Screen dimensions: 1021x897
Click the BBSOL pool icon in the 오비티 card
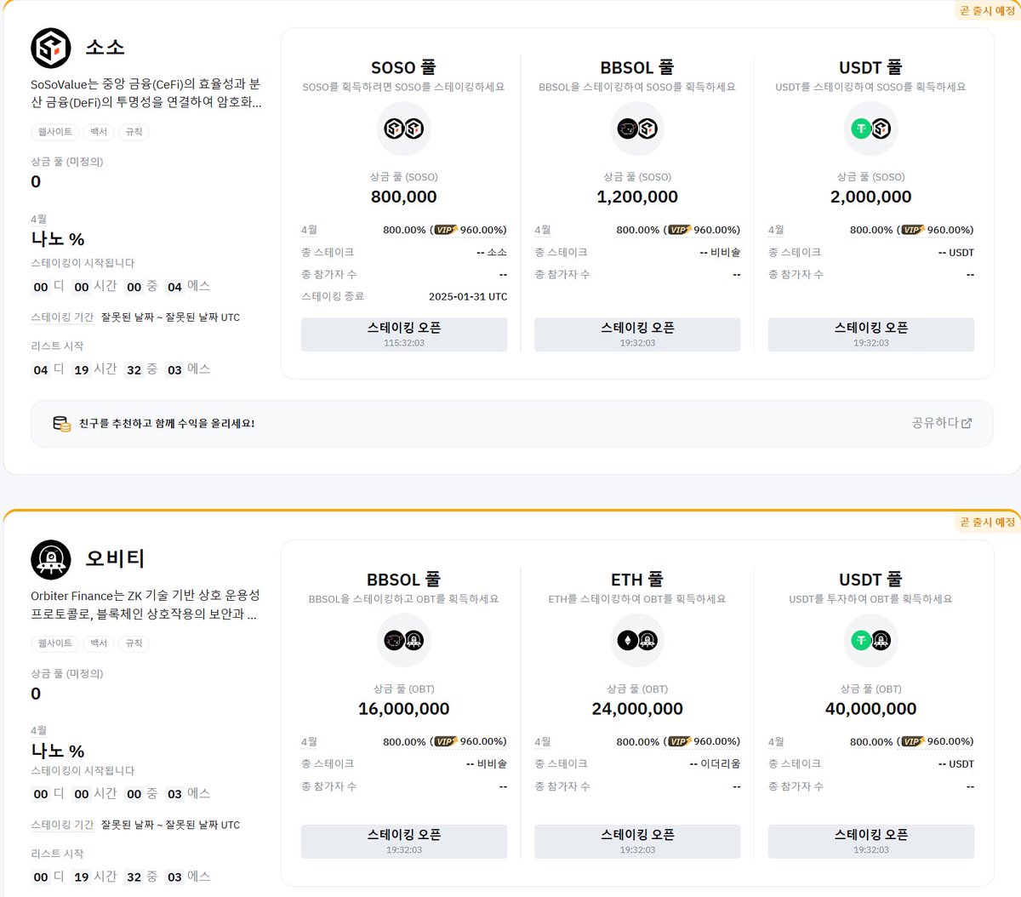pos(404,640)
